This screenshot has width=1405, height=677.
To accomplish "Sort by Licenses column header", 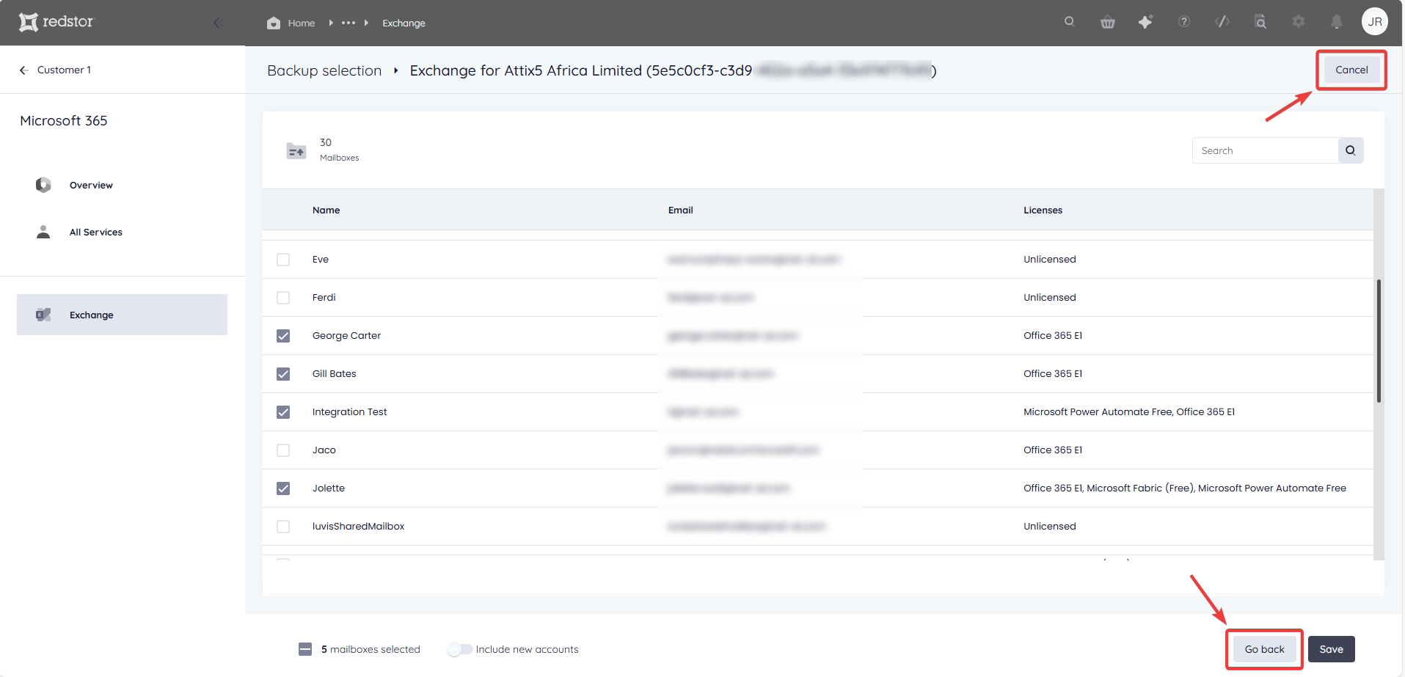I will (x=1043, y=210).
